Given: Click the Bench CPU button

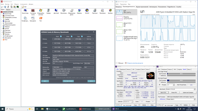Looking at the screenshot, I should coord(163,93).
